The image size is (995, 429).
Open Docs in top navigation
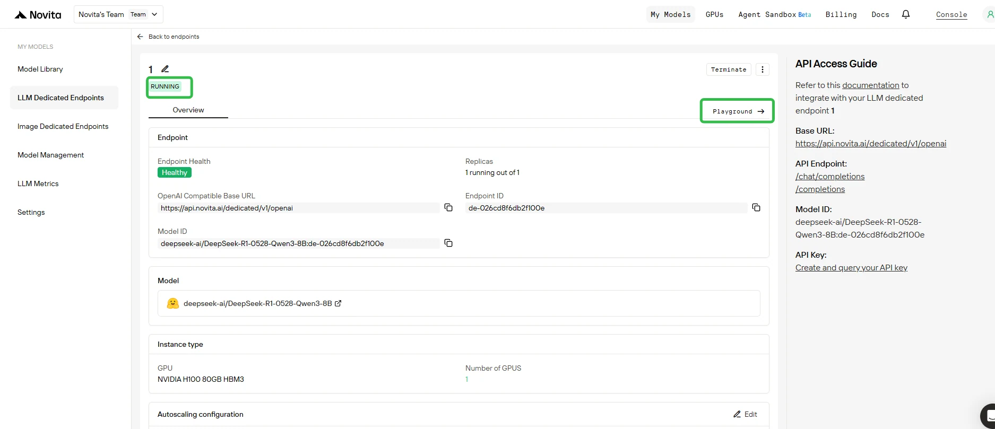pyautogui.click(x=880, y=14)
